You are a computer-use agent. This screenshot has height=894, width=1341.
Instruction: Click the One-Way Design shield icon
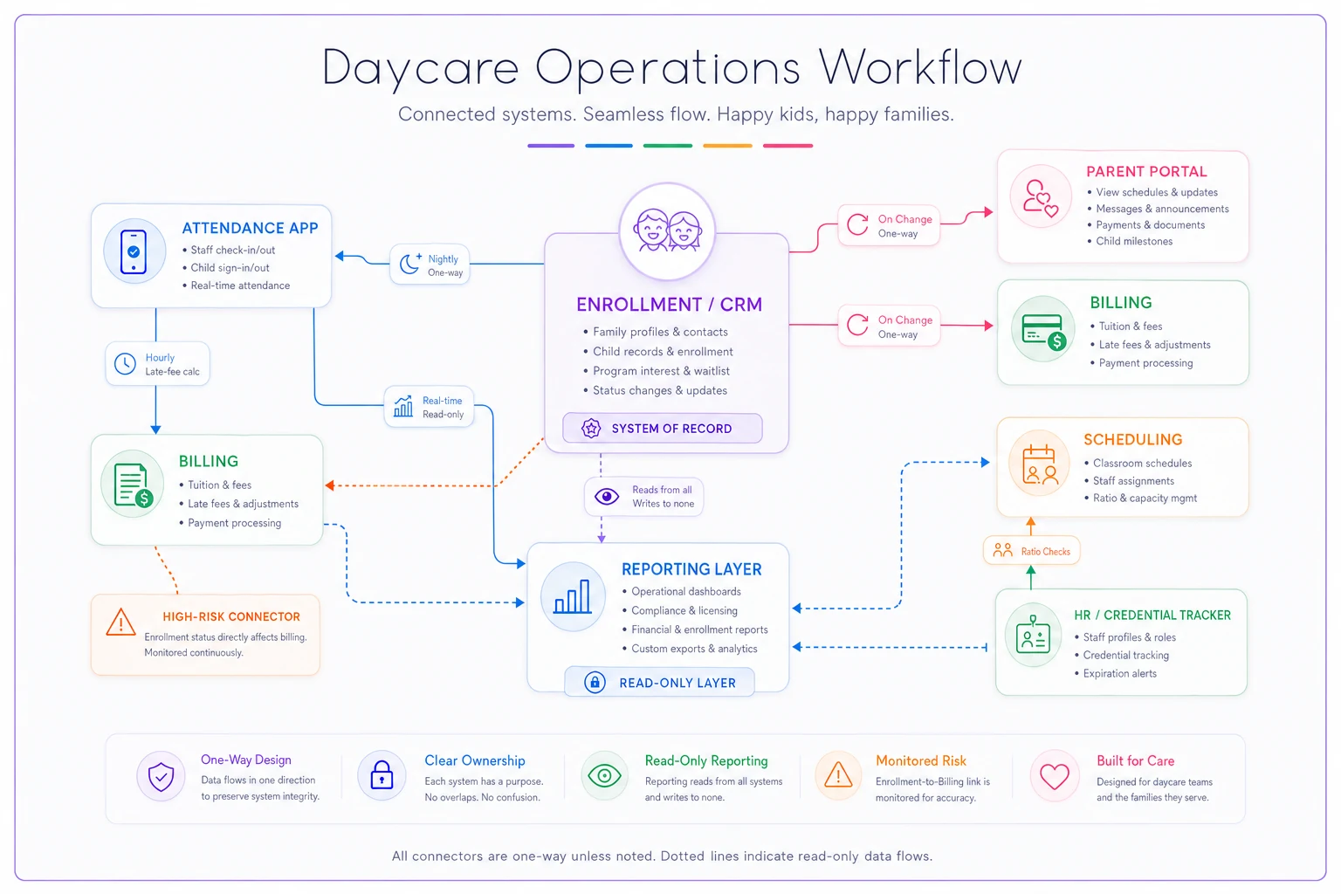point(161,776)
